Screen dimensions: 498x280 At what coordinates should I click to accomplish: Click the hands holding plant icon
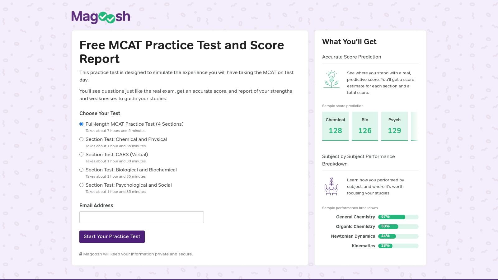point(331,186)
